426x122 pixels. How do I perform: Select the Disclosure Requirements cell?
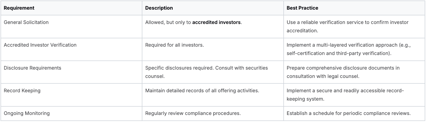(32, 68)
